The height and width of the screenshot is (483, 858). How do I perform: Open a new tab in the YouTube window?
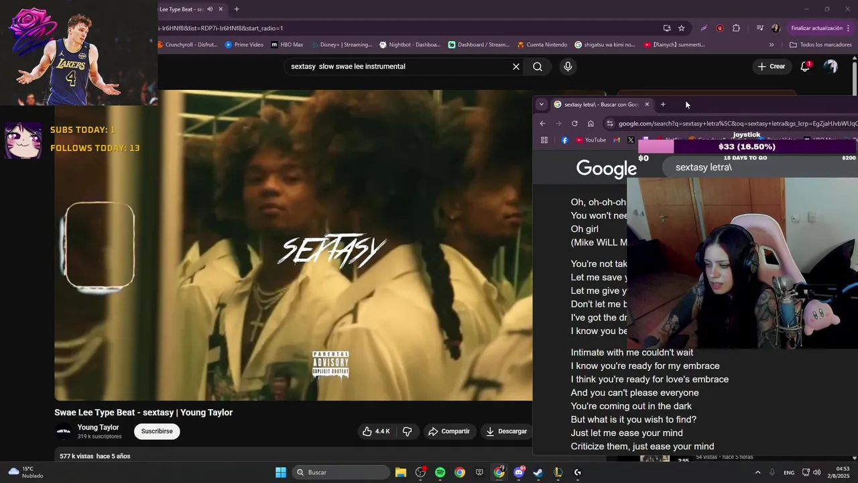click(237, 9)
